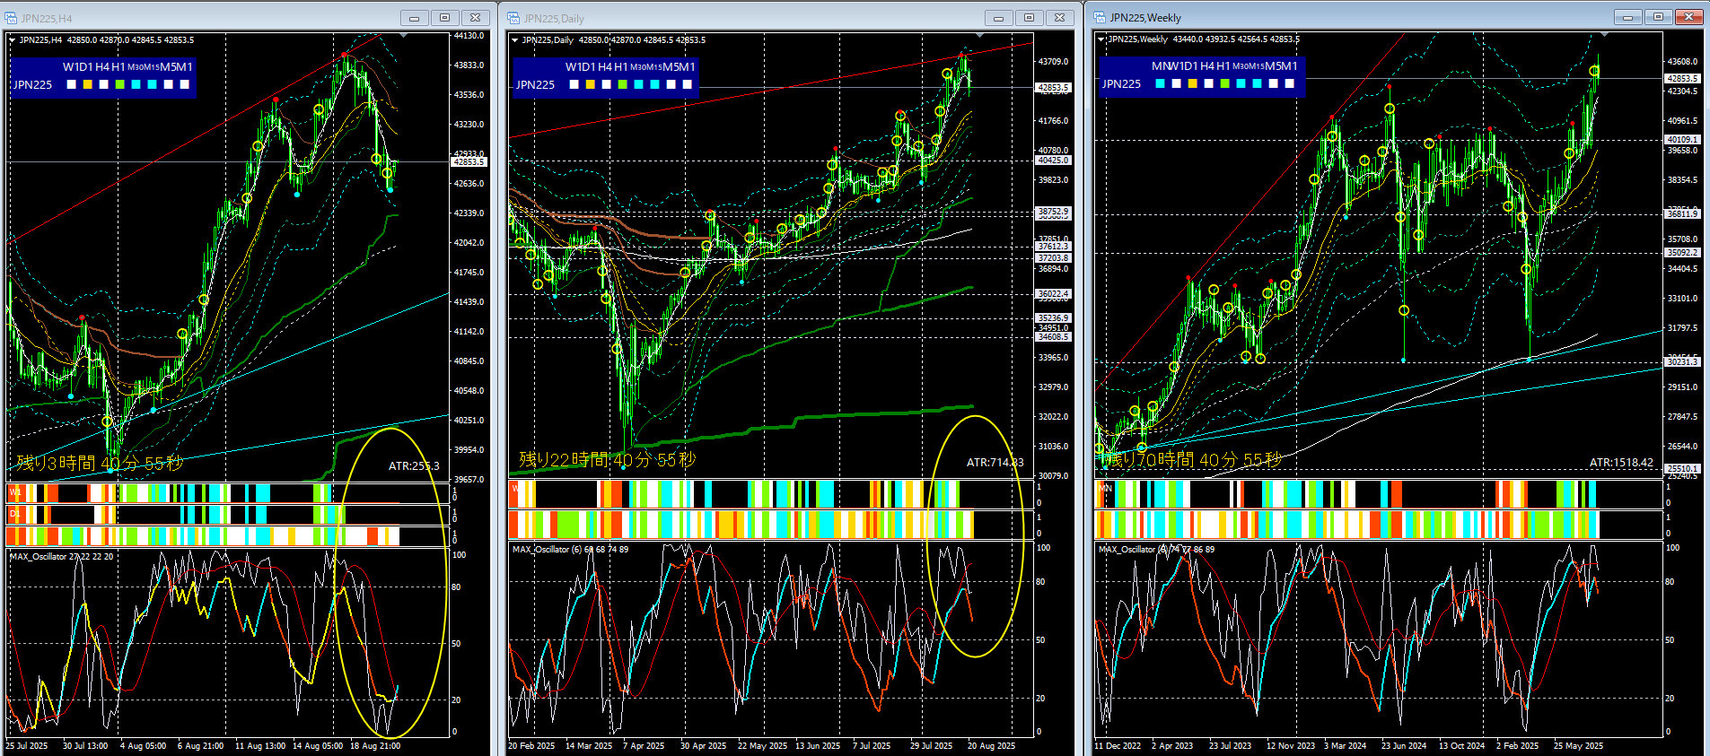Maximize the JPN225,Daily chart window
This screenshot has height=756, width=1710.
[1029, 18]
